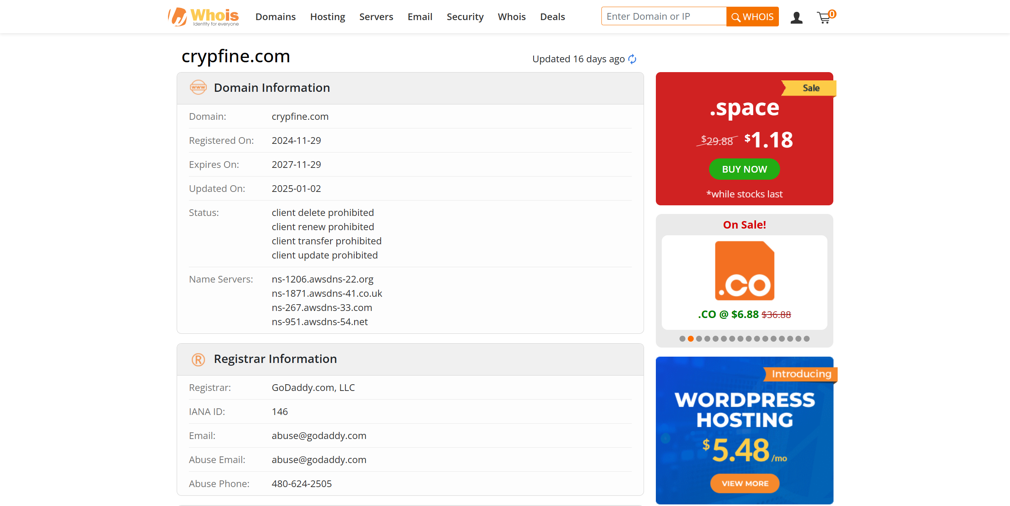Click the Email row abuse@godaddy.com

(319, 436)
